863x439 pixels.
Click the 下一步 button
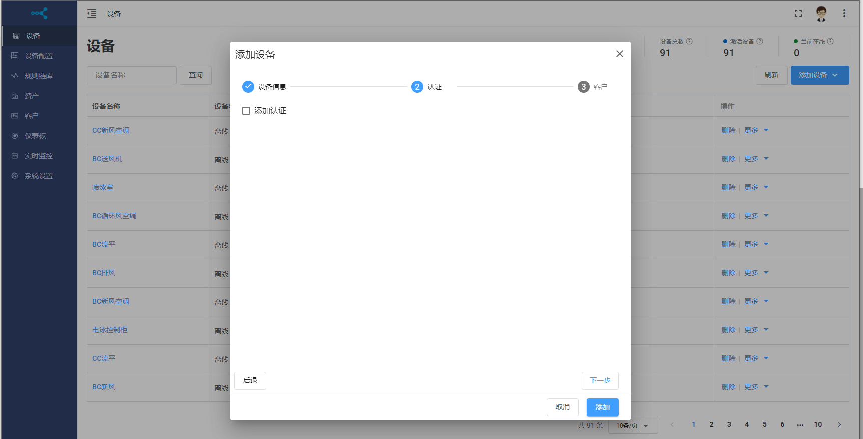[600, 381]
